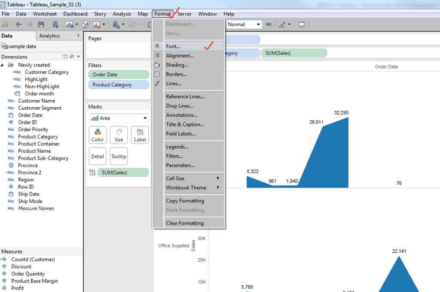Click the save floppy disk icon
440x292 pixels.
pos(41,24)
